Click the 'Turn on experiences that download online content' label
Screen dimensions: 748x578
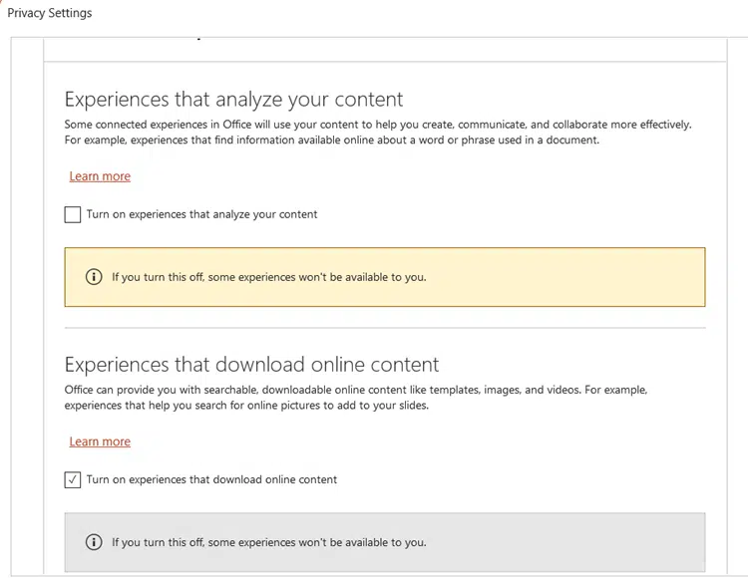[x=211, y=479]
